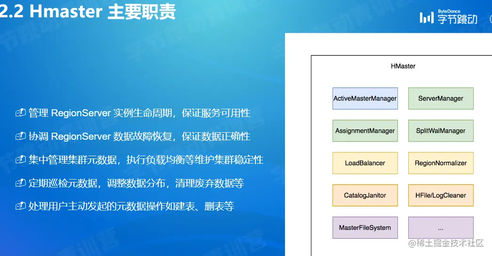The height and width of the screenshot is (256, 492).
Task: Select the LoadBalancer box
Action: 365,163
